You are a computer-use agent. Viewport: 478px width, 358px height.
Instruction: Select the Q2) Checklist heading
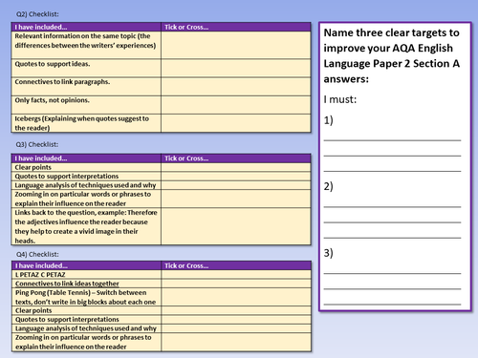coord(37,14)
